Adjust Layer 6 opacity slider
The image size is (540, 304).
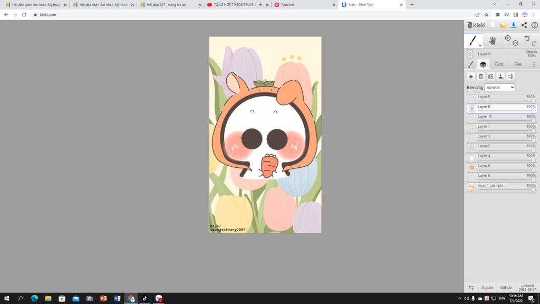506,180
